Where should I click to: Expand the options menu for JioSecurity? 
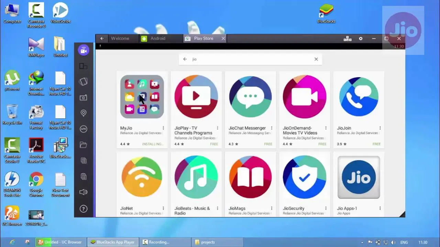pos(326,208)
